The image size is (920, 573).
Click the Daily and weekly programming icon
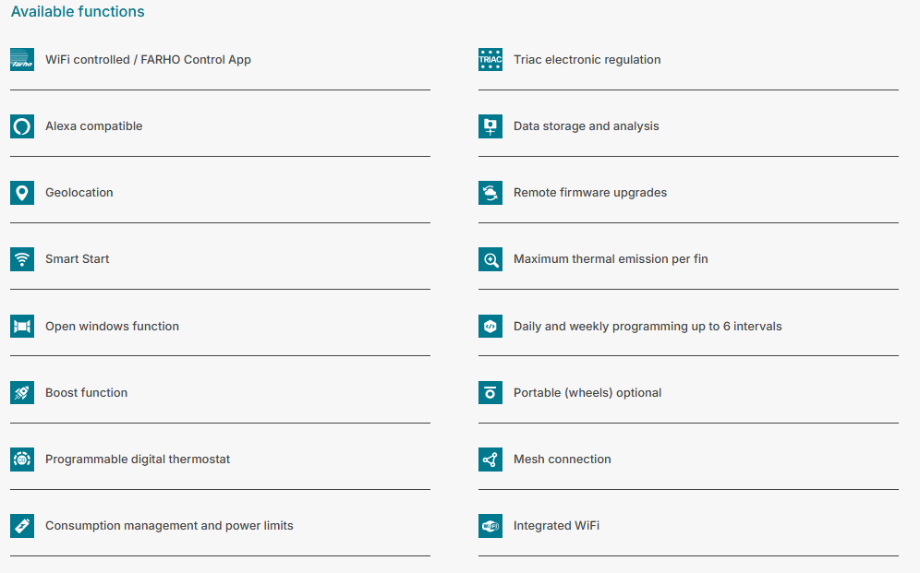pyautogui.click(x=490, y=327)
